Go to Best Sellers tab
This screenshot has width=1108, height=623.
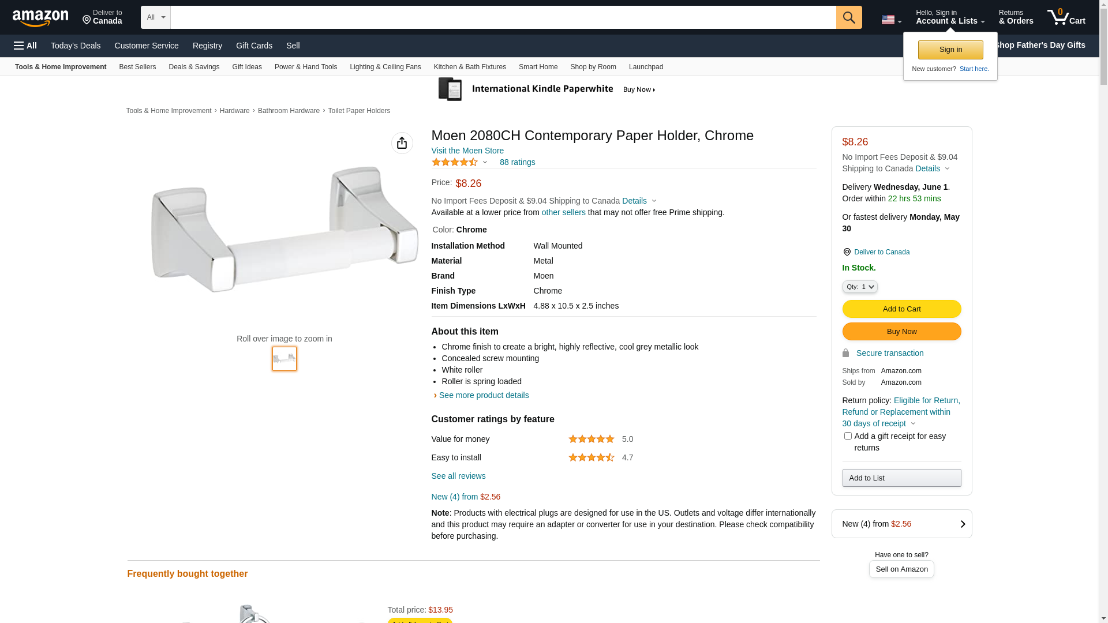137,67
